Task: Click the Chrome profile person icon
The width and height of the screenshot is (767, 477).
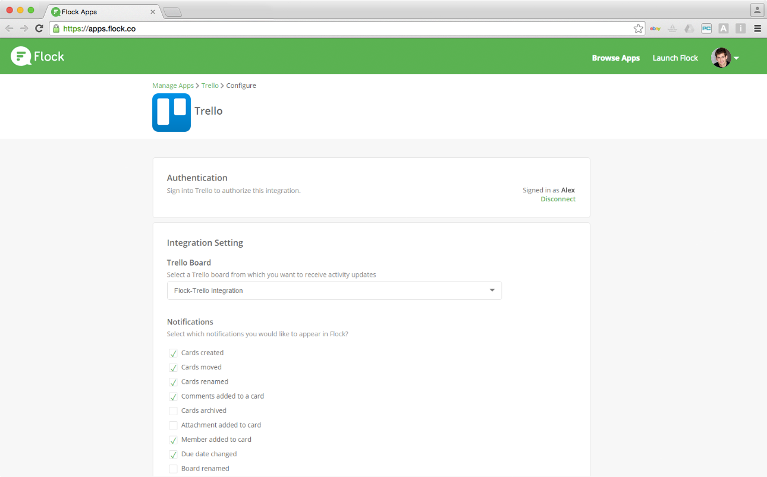Action: coord(757,10)
